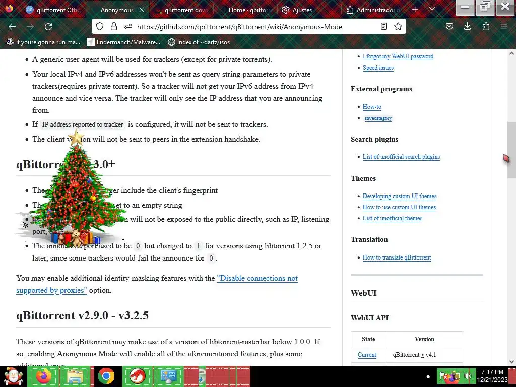Click the page vertical scrollbar thumb
The width and height of the screenshot is (516, 387).
pyautogui.click(x=511, y=150)
